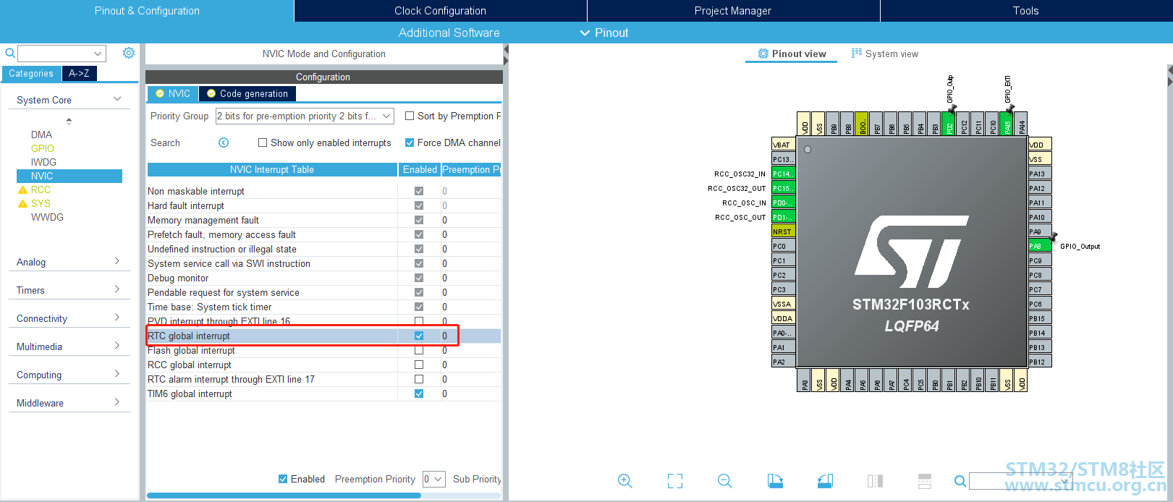Click the Enabled column header
Screen dimensions: 1173x502
(420, 169)
